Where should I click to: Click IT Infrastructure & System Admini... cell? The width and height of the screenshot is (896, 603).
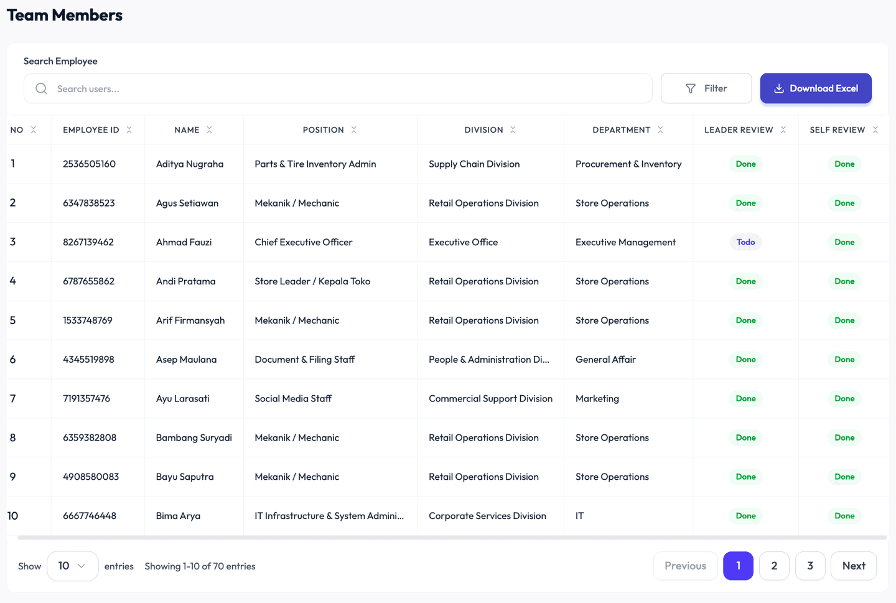(329, 515)
